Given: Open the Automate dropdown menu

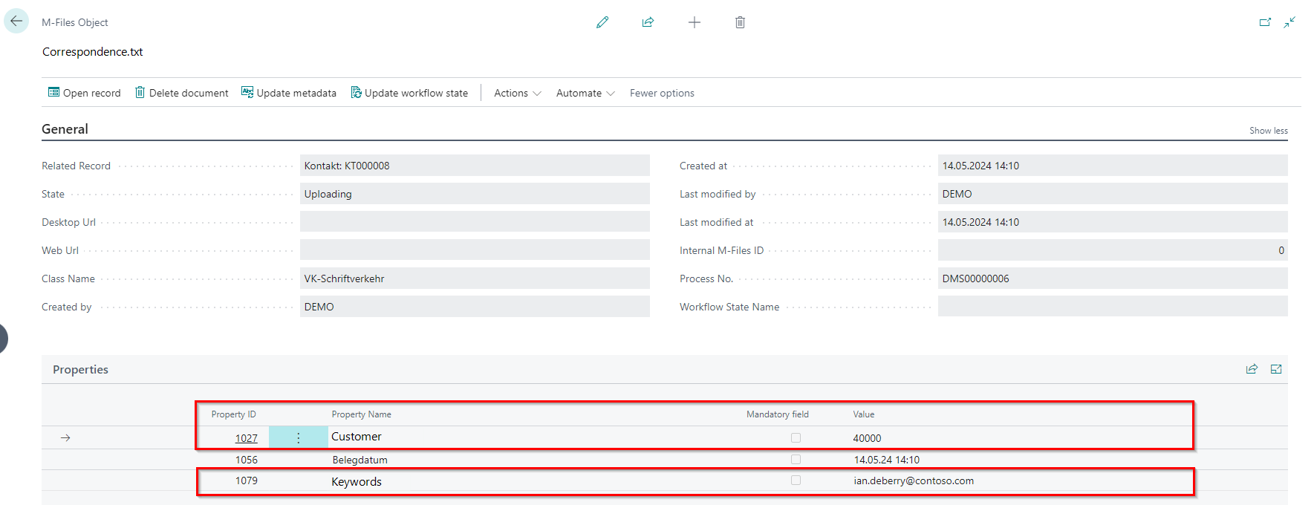Looking at the screenshot, I should 585,93.
